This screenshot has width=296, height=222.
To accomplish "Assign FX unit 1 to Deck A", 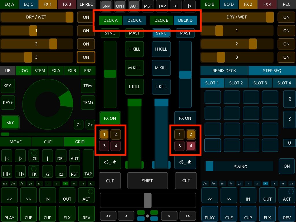I will tap(104, 134).
